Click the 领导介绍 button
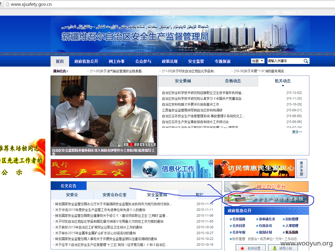 point(283,248)
